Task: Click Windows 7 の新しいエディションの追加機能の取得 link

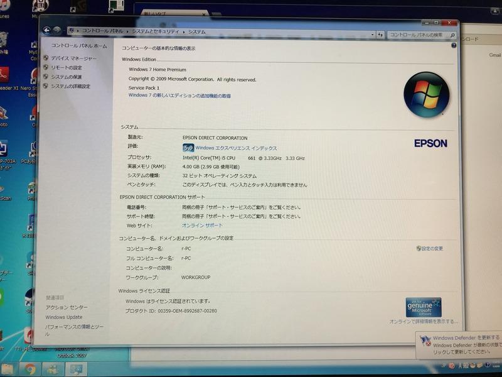Action: pyautogui.click(x=179, y=96)
